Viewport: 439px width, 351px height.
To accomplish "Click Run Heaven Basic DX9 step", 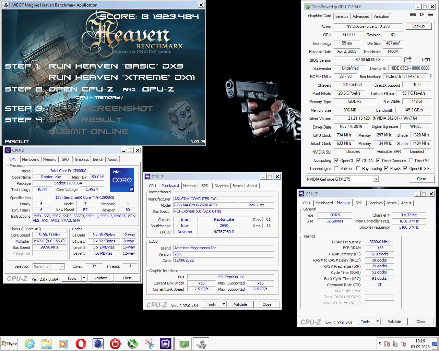I will (x=116, y=66).
